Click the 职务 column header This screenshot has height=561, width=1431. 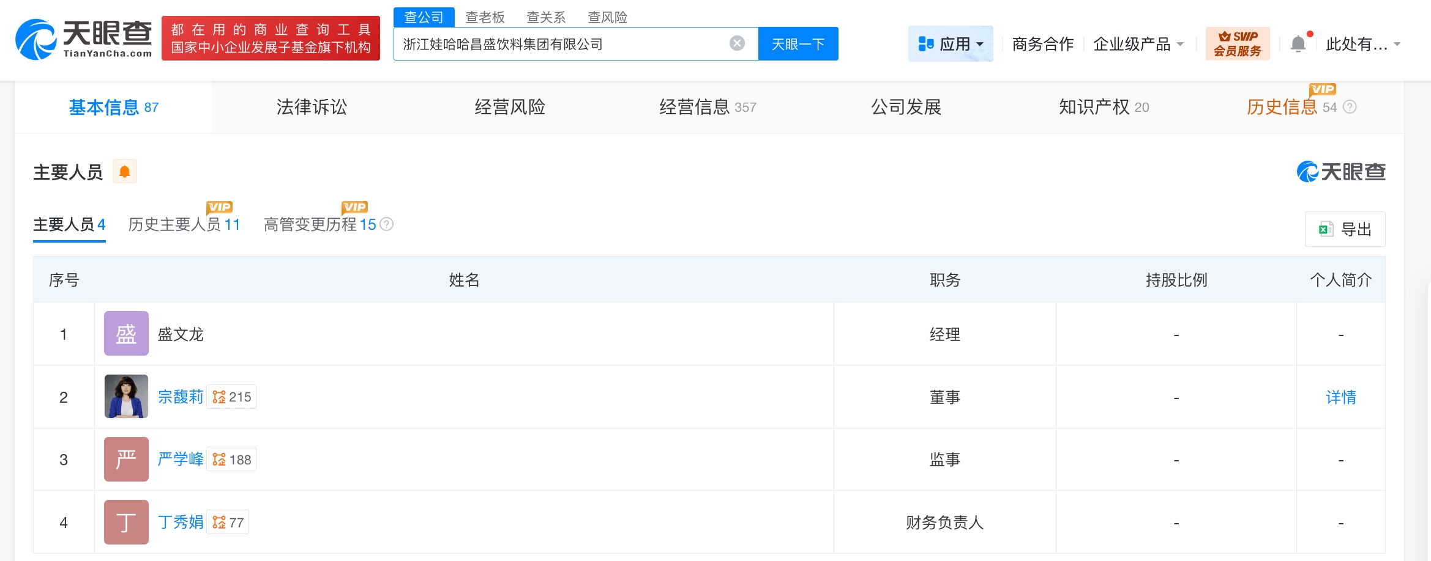pyautogui.click(x=945, y=280)
